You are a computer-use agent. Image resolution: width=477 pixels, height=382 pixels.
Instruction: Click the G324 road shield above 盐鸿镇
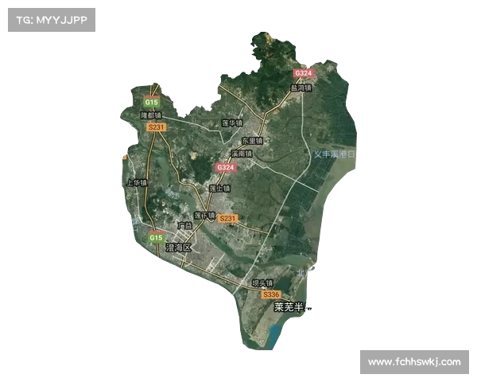(x=303, y=73)
